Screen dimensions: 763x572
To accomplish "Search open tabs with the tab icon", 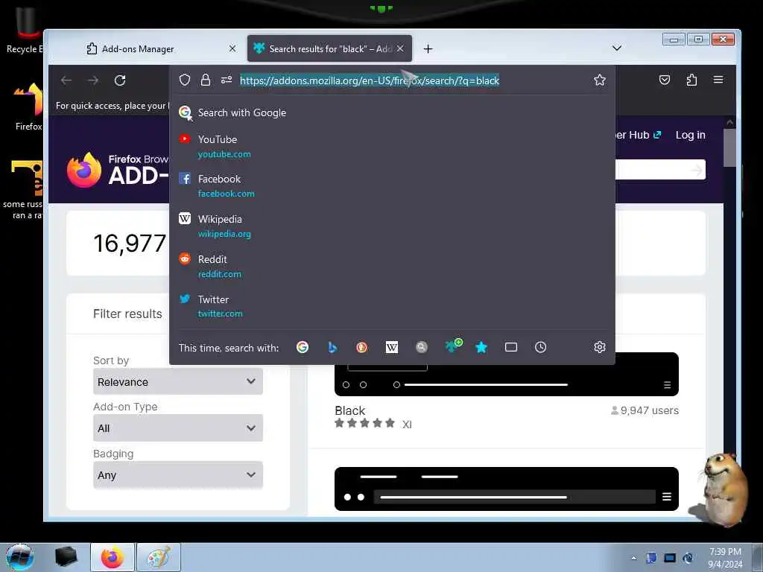I will 511,347.
